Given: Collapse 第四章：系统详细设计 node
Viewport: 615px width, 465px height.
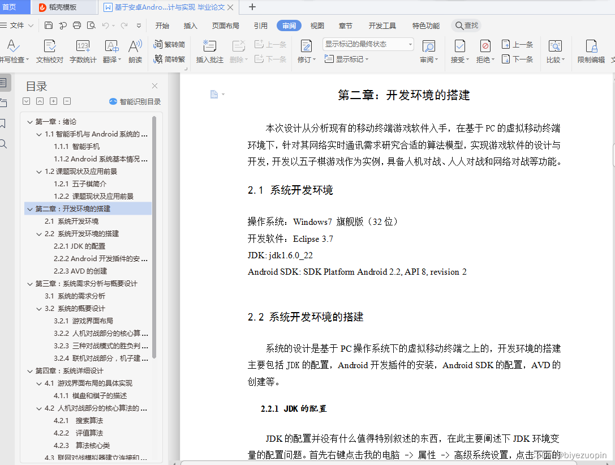Looking at the screenshot, I should pyautogui.click(x=30, y=371).
